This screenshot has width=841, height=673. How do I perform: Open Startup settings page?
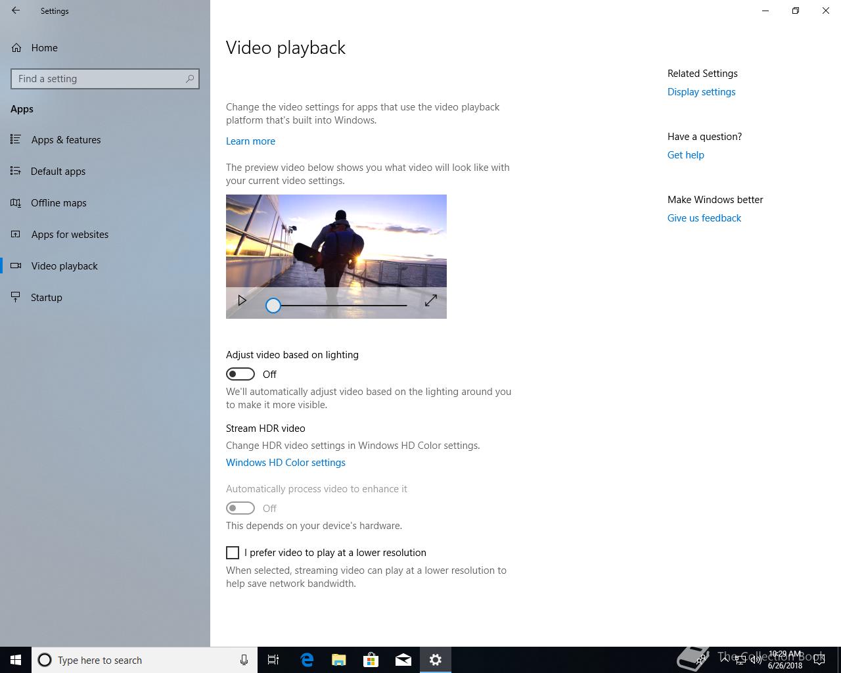(x=46, y=298)
